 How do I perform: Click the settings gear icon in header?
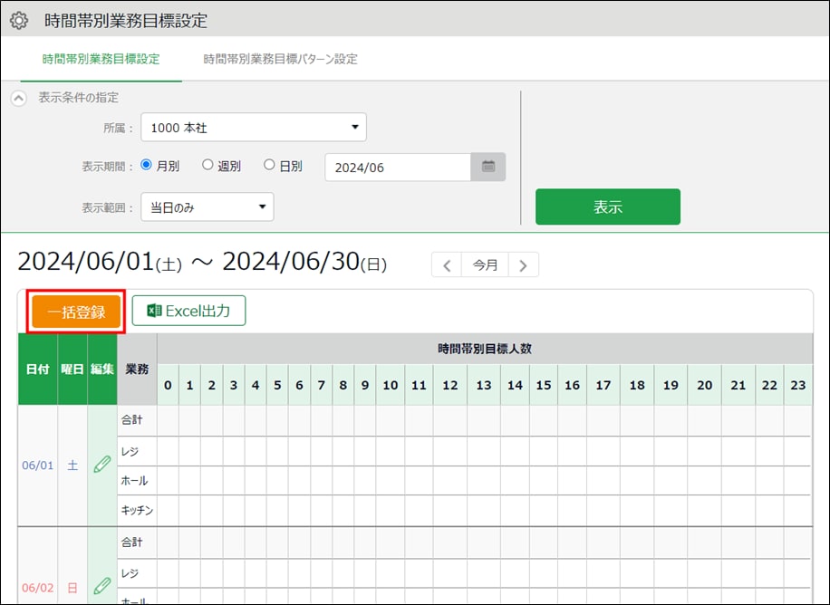[18, 20]
